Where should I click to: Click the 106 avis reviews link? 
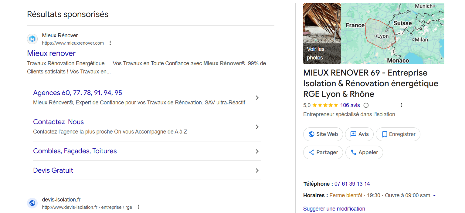(x=350, y=105)
